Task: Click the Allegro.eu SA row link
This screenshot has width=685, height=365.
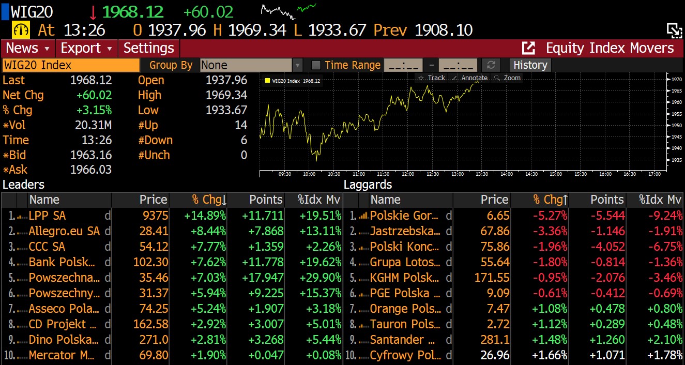Action: pos(64,231)
